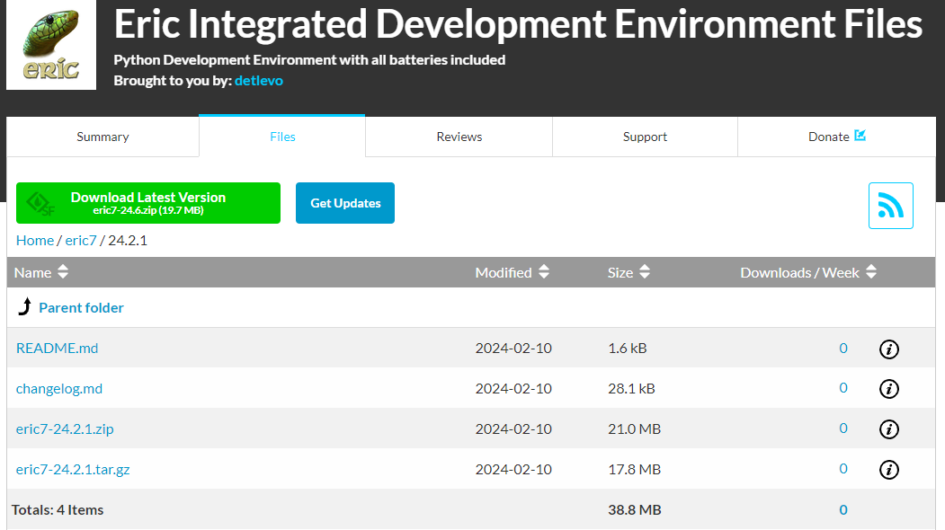The image size is (945, 530).
Task: Open the Parent folder link
Action: (81, 308)
